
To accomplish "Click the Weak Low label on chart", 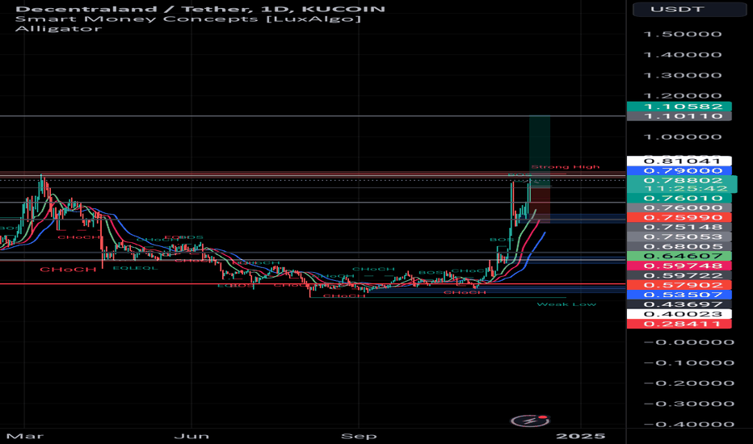I will click(566, 304).
